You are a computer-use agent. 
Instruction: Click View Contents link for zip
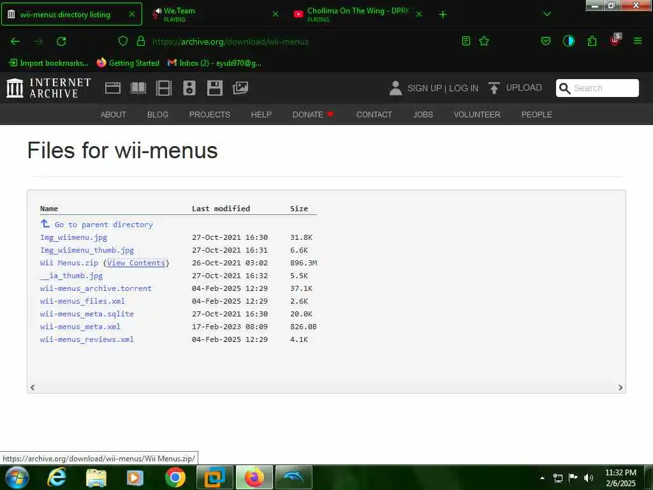click(x=136, y=263)
